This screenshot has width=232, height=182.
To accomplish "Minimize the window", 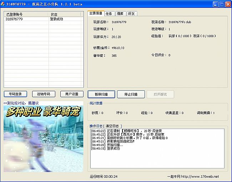I will click(x=216, y=4).
